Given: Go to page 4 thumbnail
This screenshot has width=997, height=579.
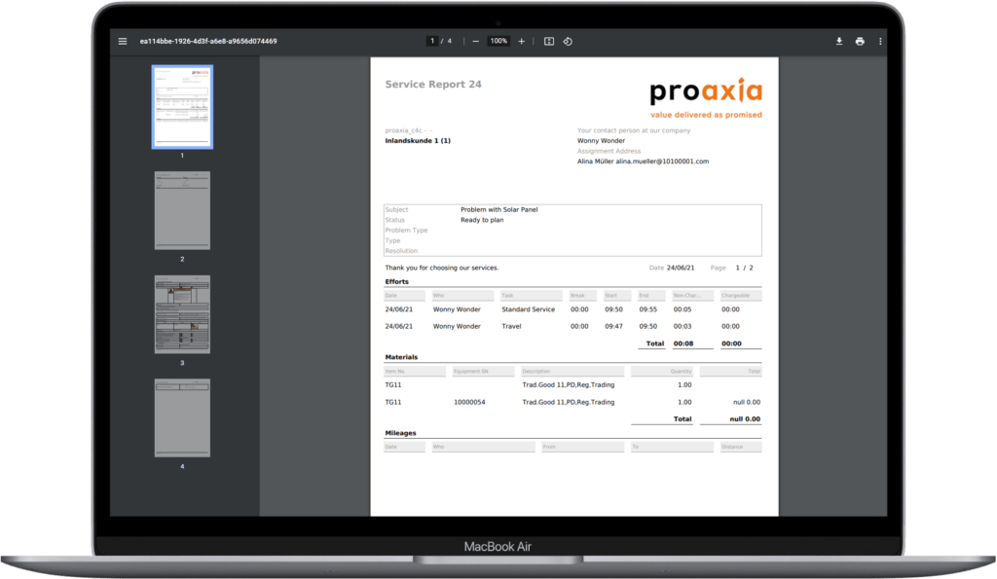Looking at the screenshot, I should [x=182, y=417].
